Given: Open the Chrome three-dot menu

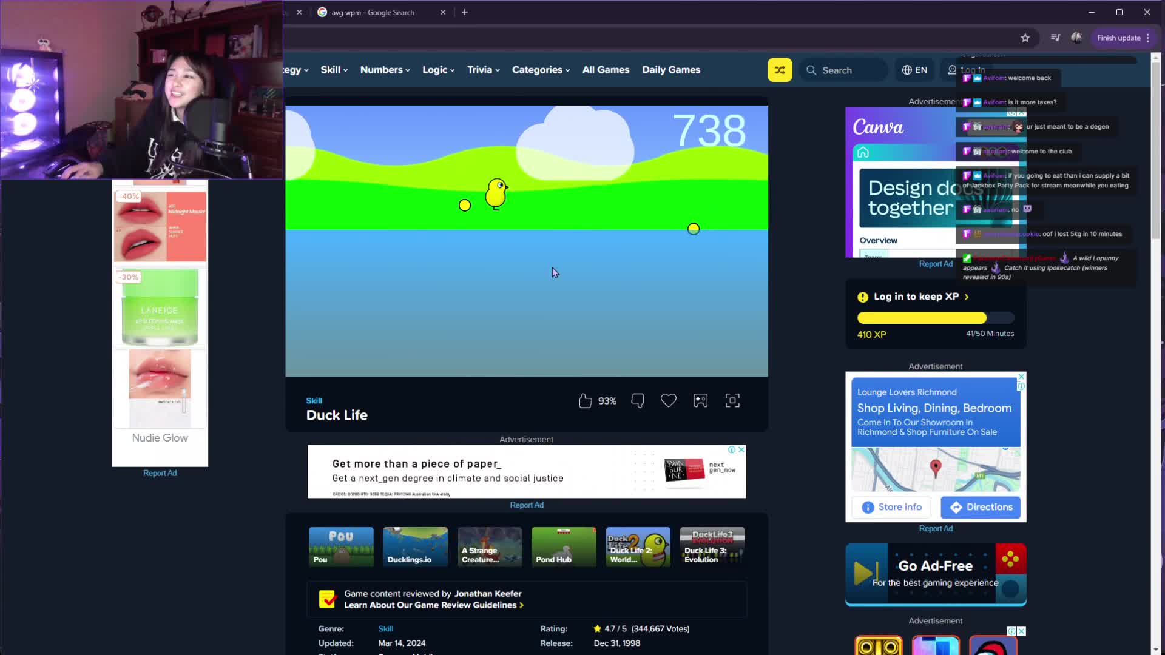Looking at the screenshot, I should tap(1148, 38).
